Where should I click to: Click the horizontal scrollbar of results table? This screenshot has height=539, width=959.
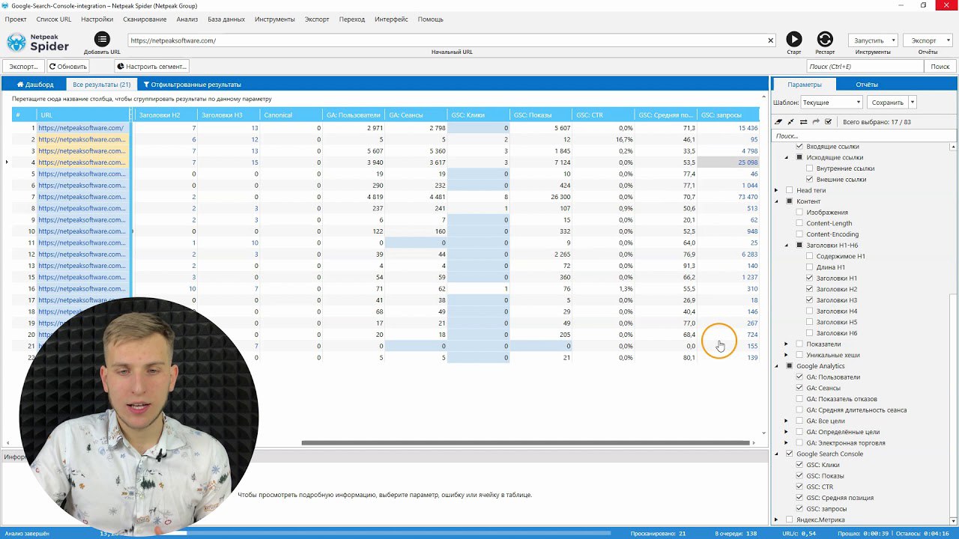coord(526,442)
